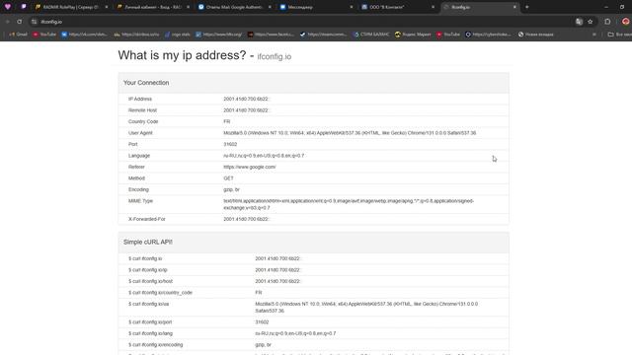Click the '$ curl ifconfig.io/port' command text
The height and width of the screenshot is (355, 632).
[x=150, y=322]
